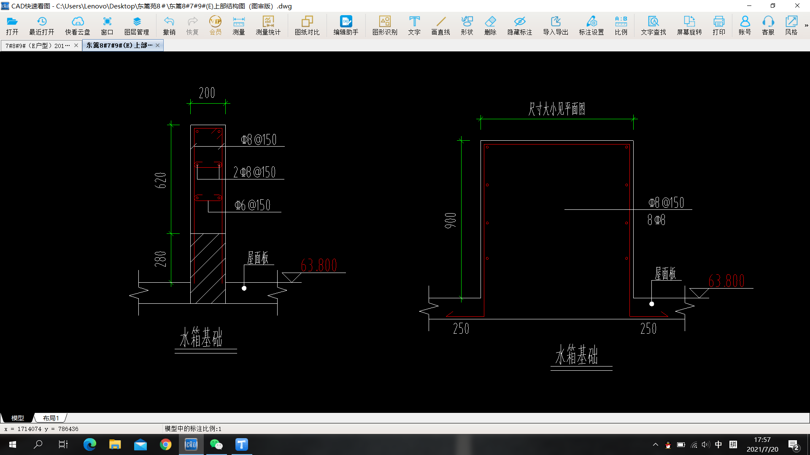This screenshot has width=810, height=455.
Task: Open Cloud Disk (快看云盘) tool
Action: tap(78, 25)
